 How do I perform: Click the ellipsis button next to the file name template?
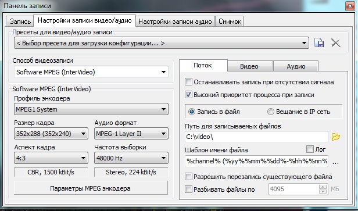(336, 162)
